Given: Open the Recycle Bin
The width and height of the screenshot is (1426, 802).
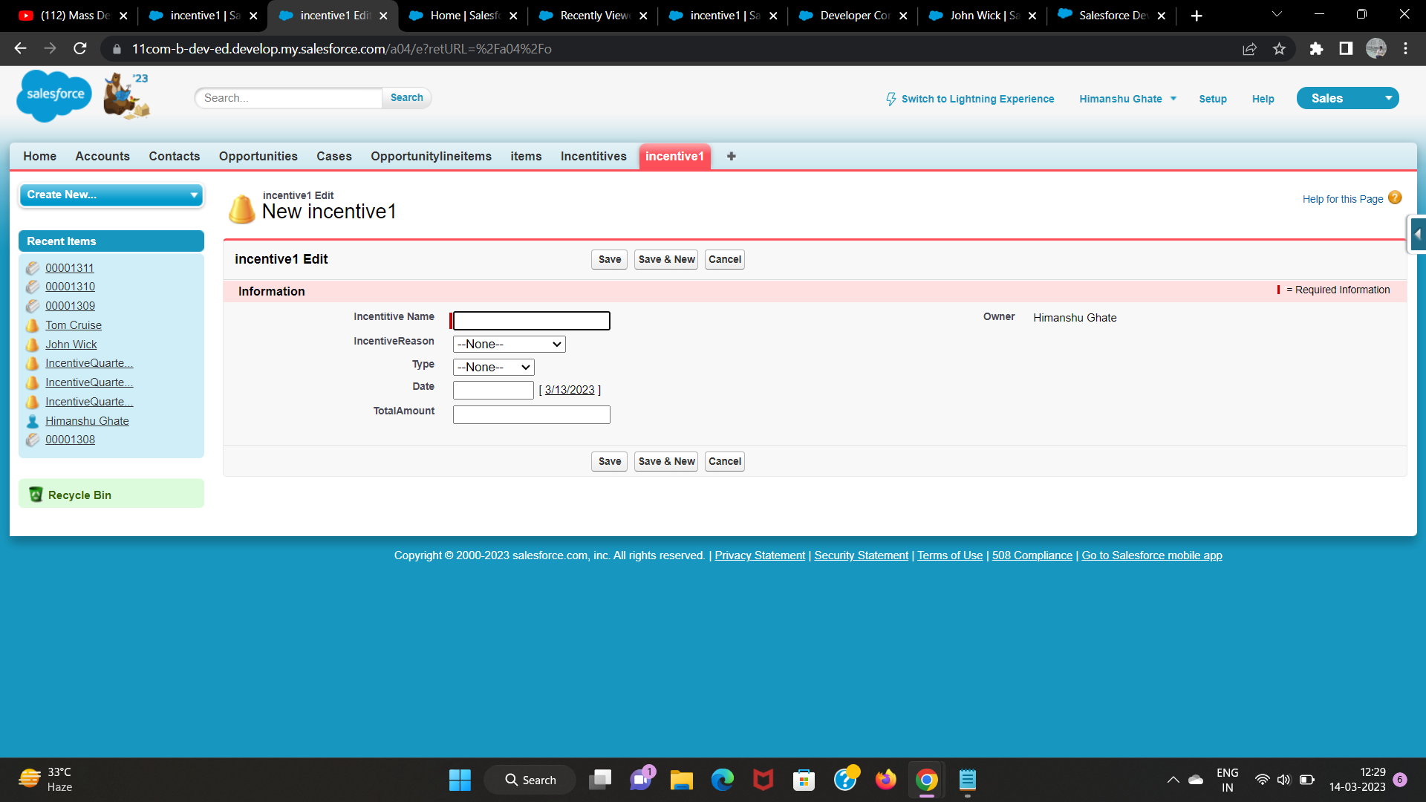Looking at the screenshot, I should coord(79,495).
